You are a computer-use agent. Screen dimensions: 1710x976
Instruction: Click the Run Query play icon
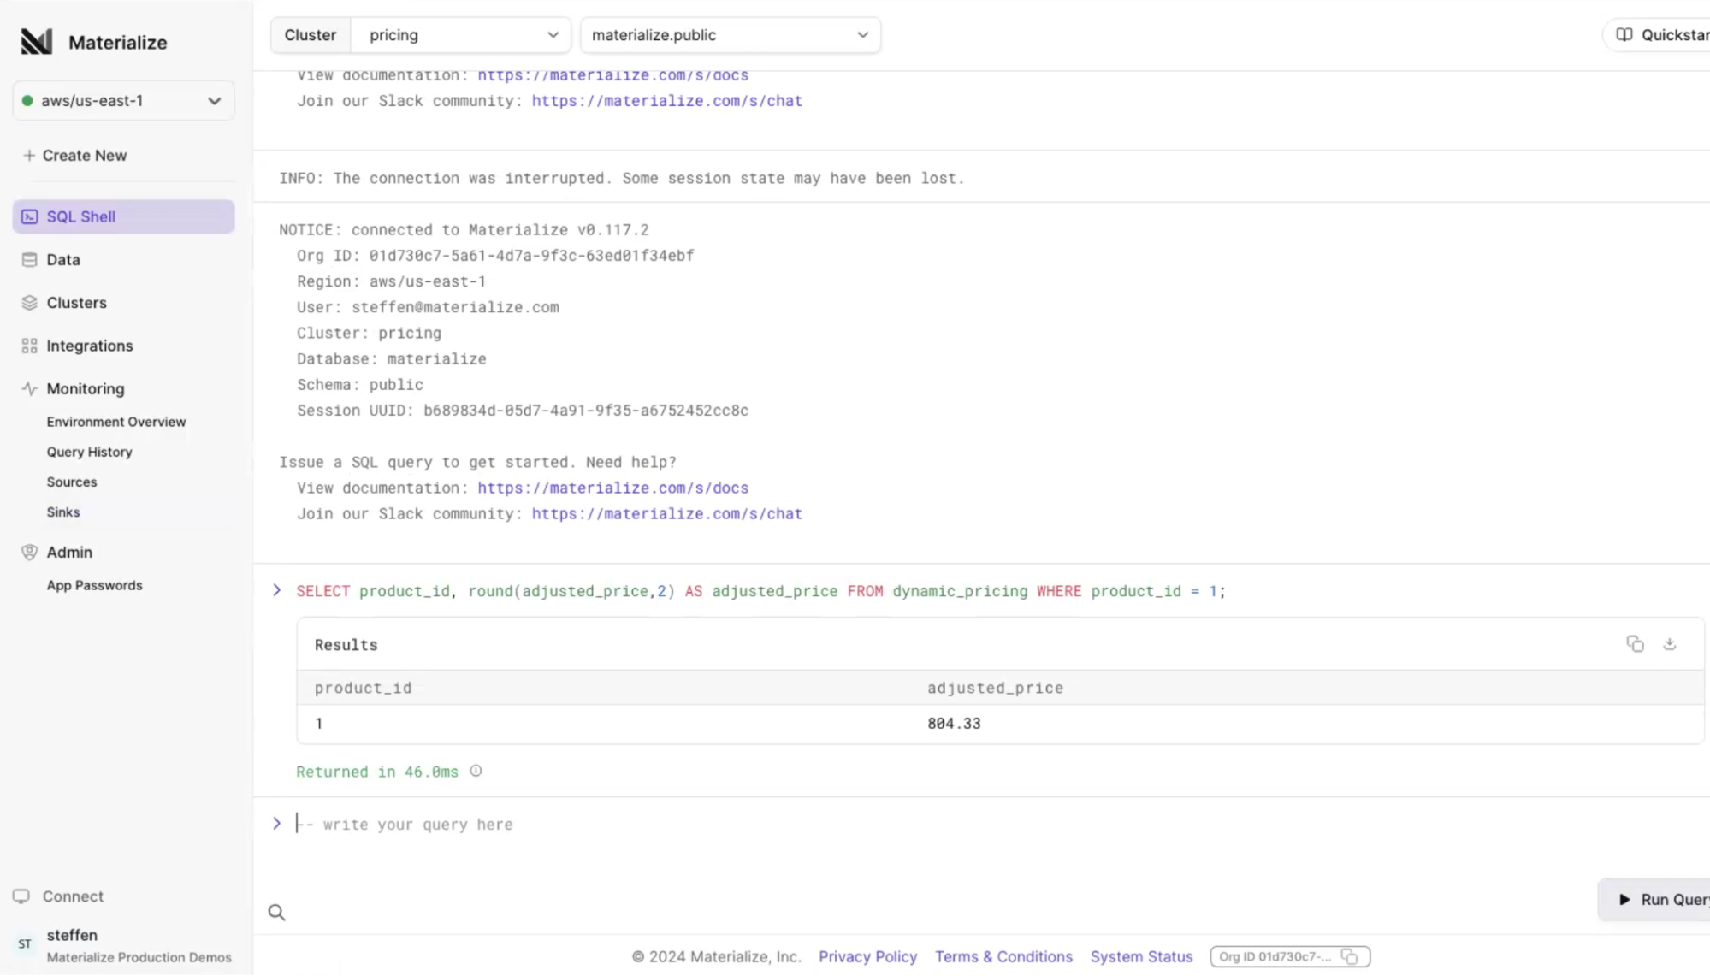point(1624,899)
